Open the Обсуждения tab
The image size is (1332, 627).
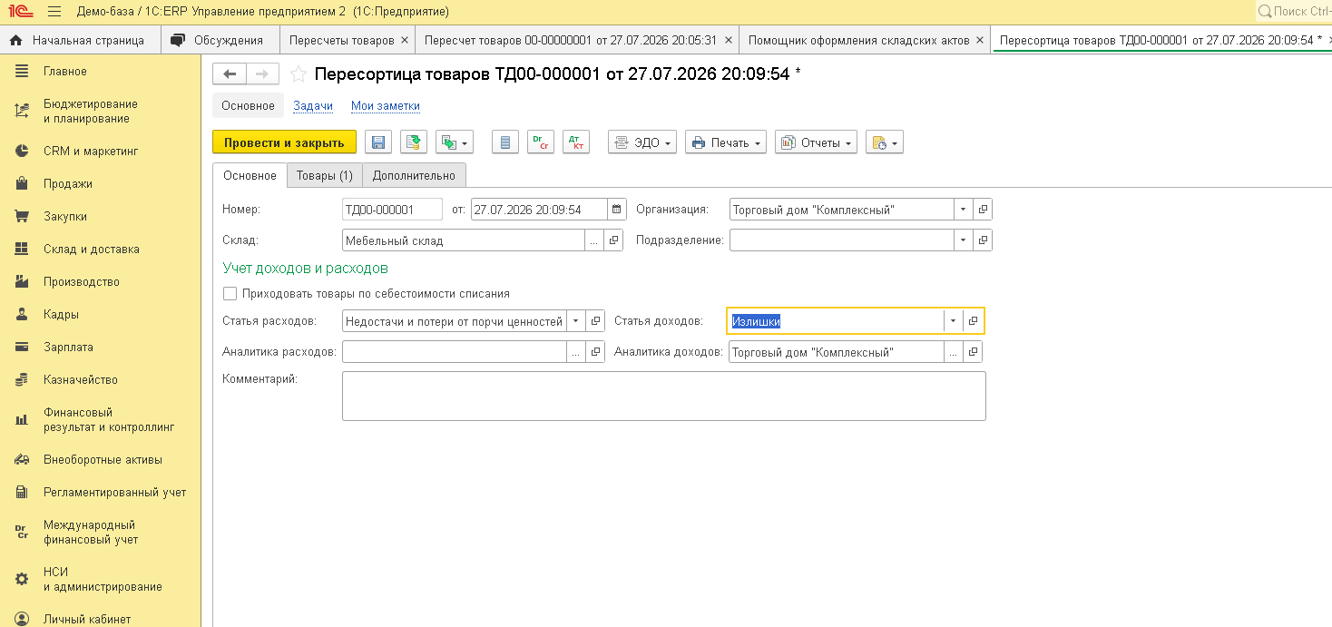click(219, 40)
